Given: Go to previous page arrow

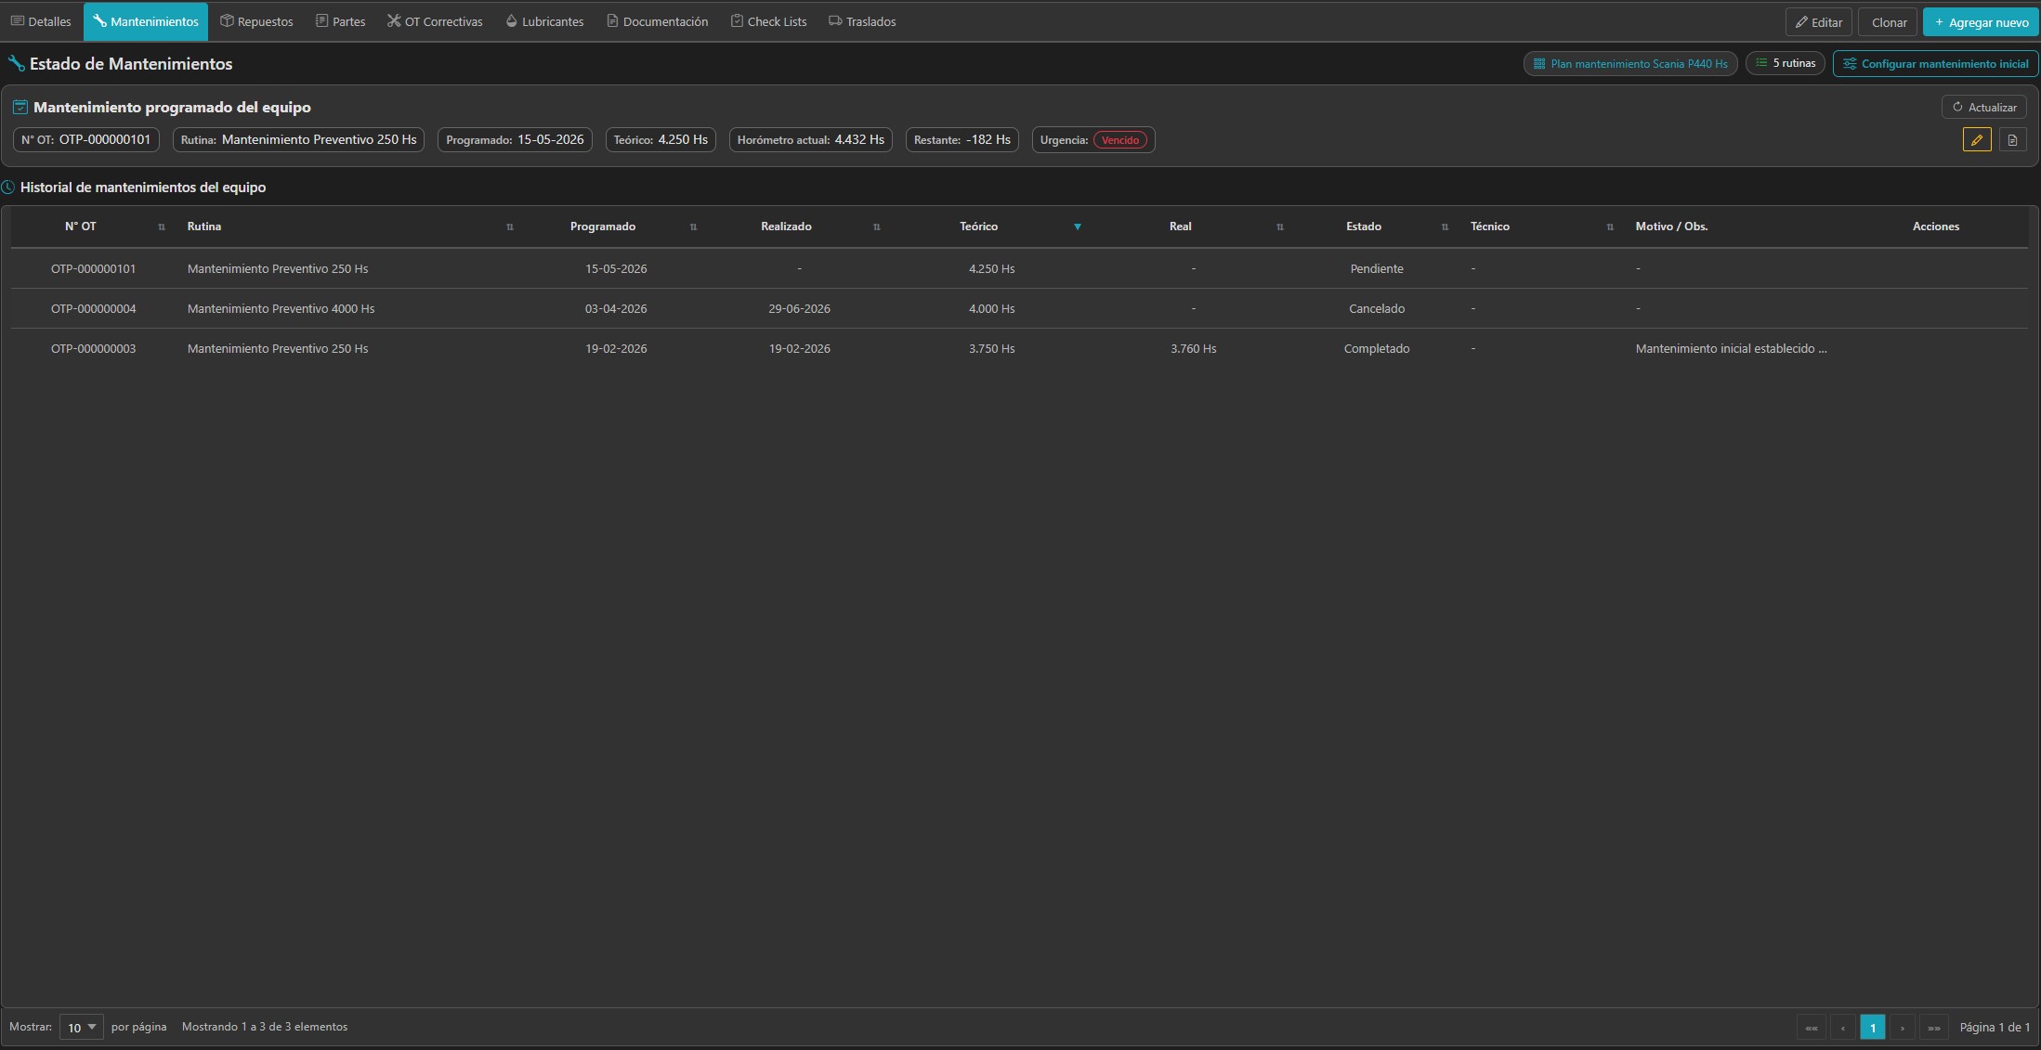Looking at the screenshot, I should coord(1842,1027).
